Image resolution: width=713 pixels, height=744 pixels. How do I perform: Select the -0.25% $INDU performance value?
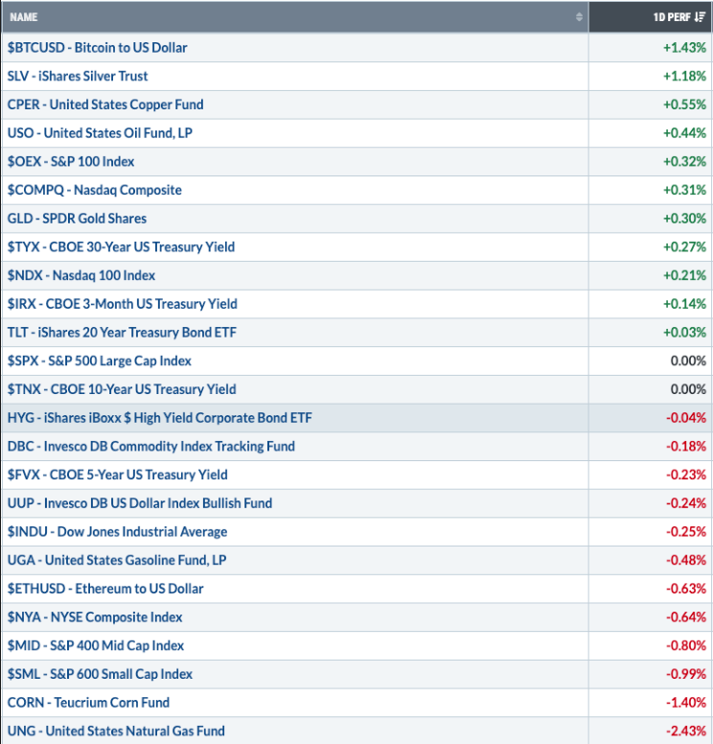(x=686, y=531)
